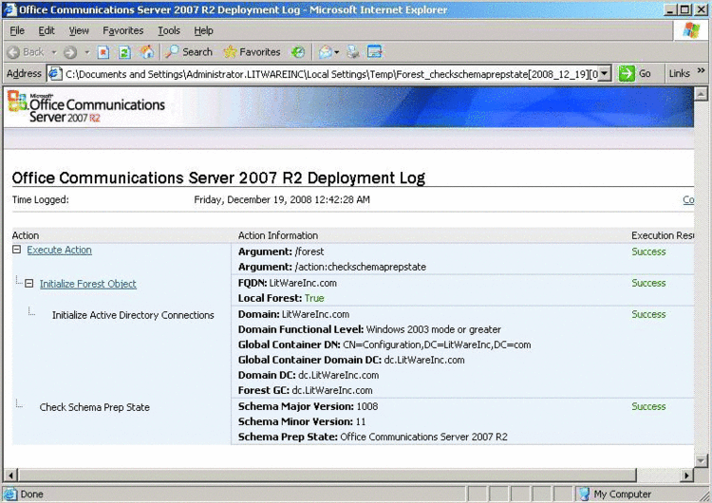The height and width of the screenshot is (503, 712).
Task: Click the Address bar path field
Action: tap(331, 74)
